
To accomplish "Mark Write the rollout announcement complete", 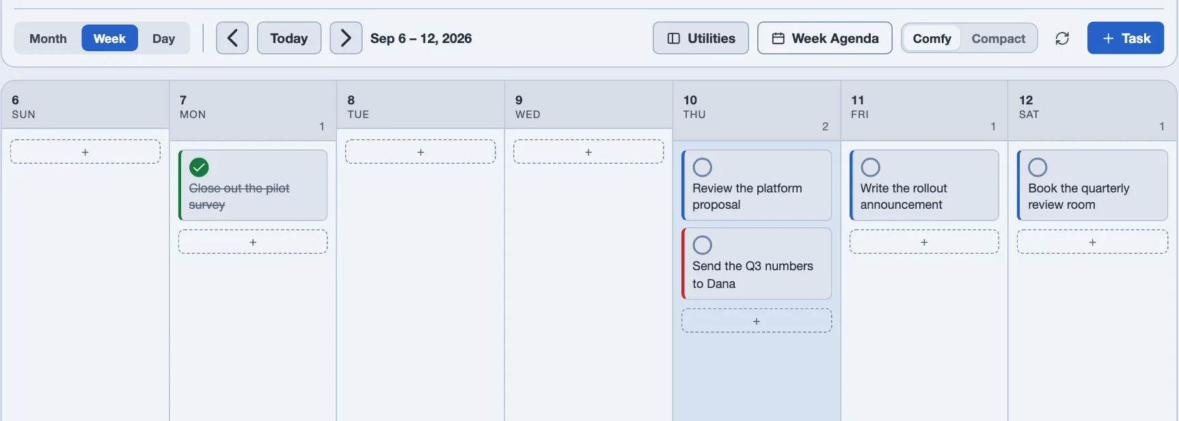I will point(870,167).
